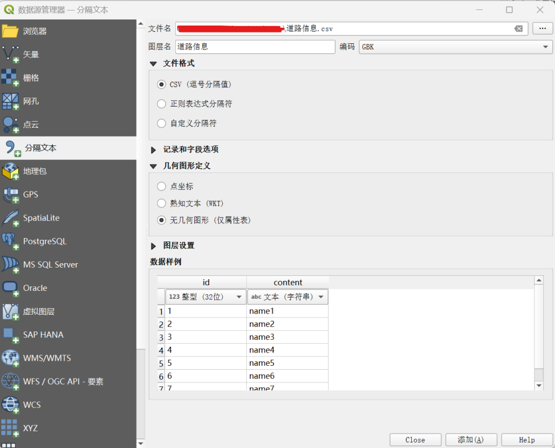Switch to the WMS/WMTS source tab

[47, 358]
